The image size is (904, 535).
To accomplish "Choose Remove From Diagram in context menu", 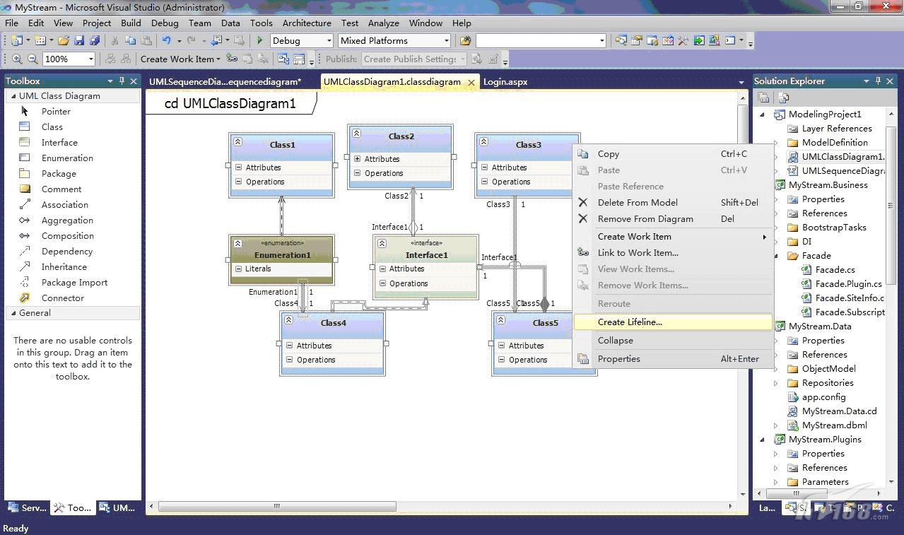I will (673, 218).
